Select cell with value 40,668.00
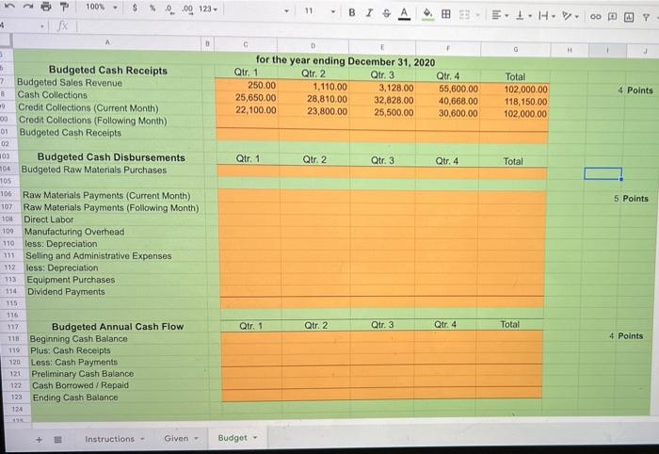The width and height of the screenshot is (659, 454). coord(447,101)
